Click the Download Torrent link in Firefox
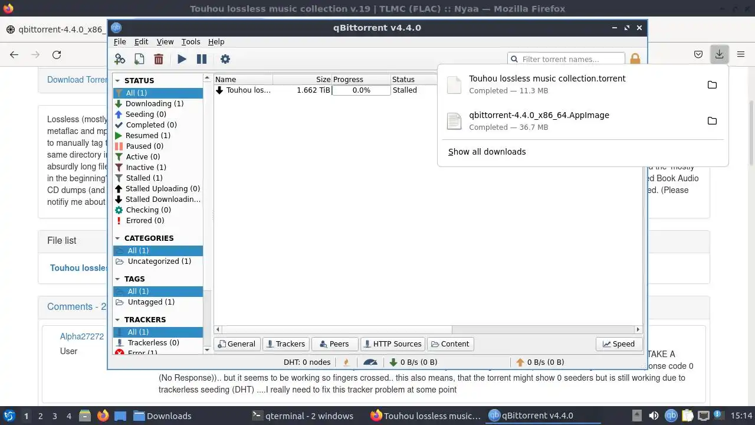This screenshot has width=755, height=425. pyautogui.click(x=77, y=80)
